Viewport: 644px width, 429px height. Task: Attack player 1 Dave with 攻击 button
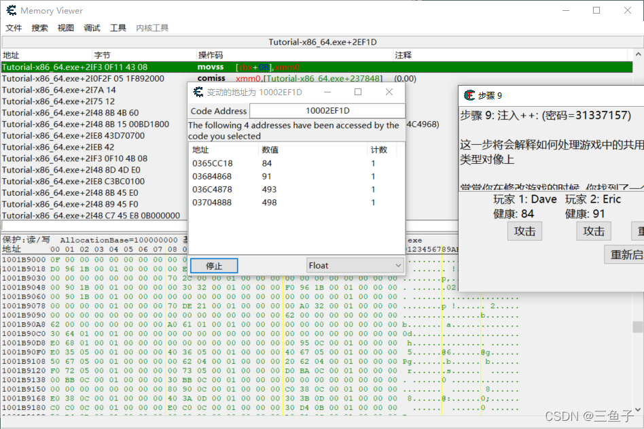coord(524,231)
